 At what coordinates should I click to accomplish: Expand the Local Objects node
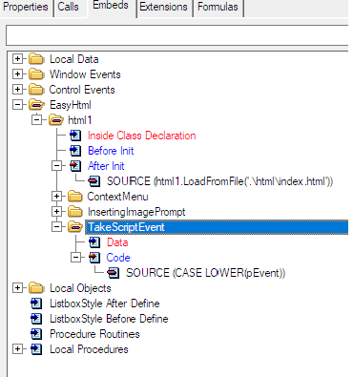(18, 288)
